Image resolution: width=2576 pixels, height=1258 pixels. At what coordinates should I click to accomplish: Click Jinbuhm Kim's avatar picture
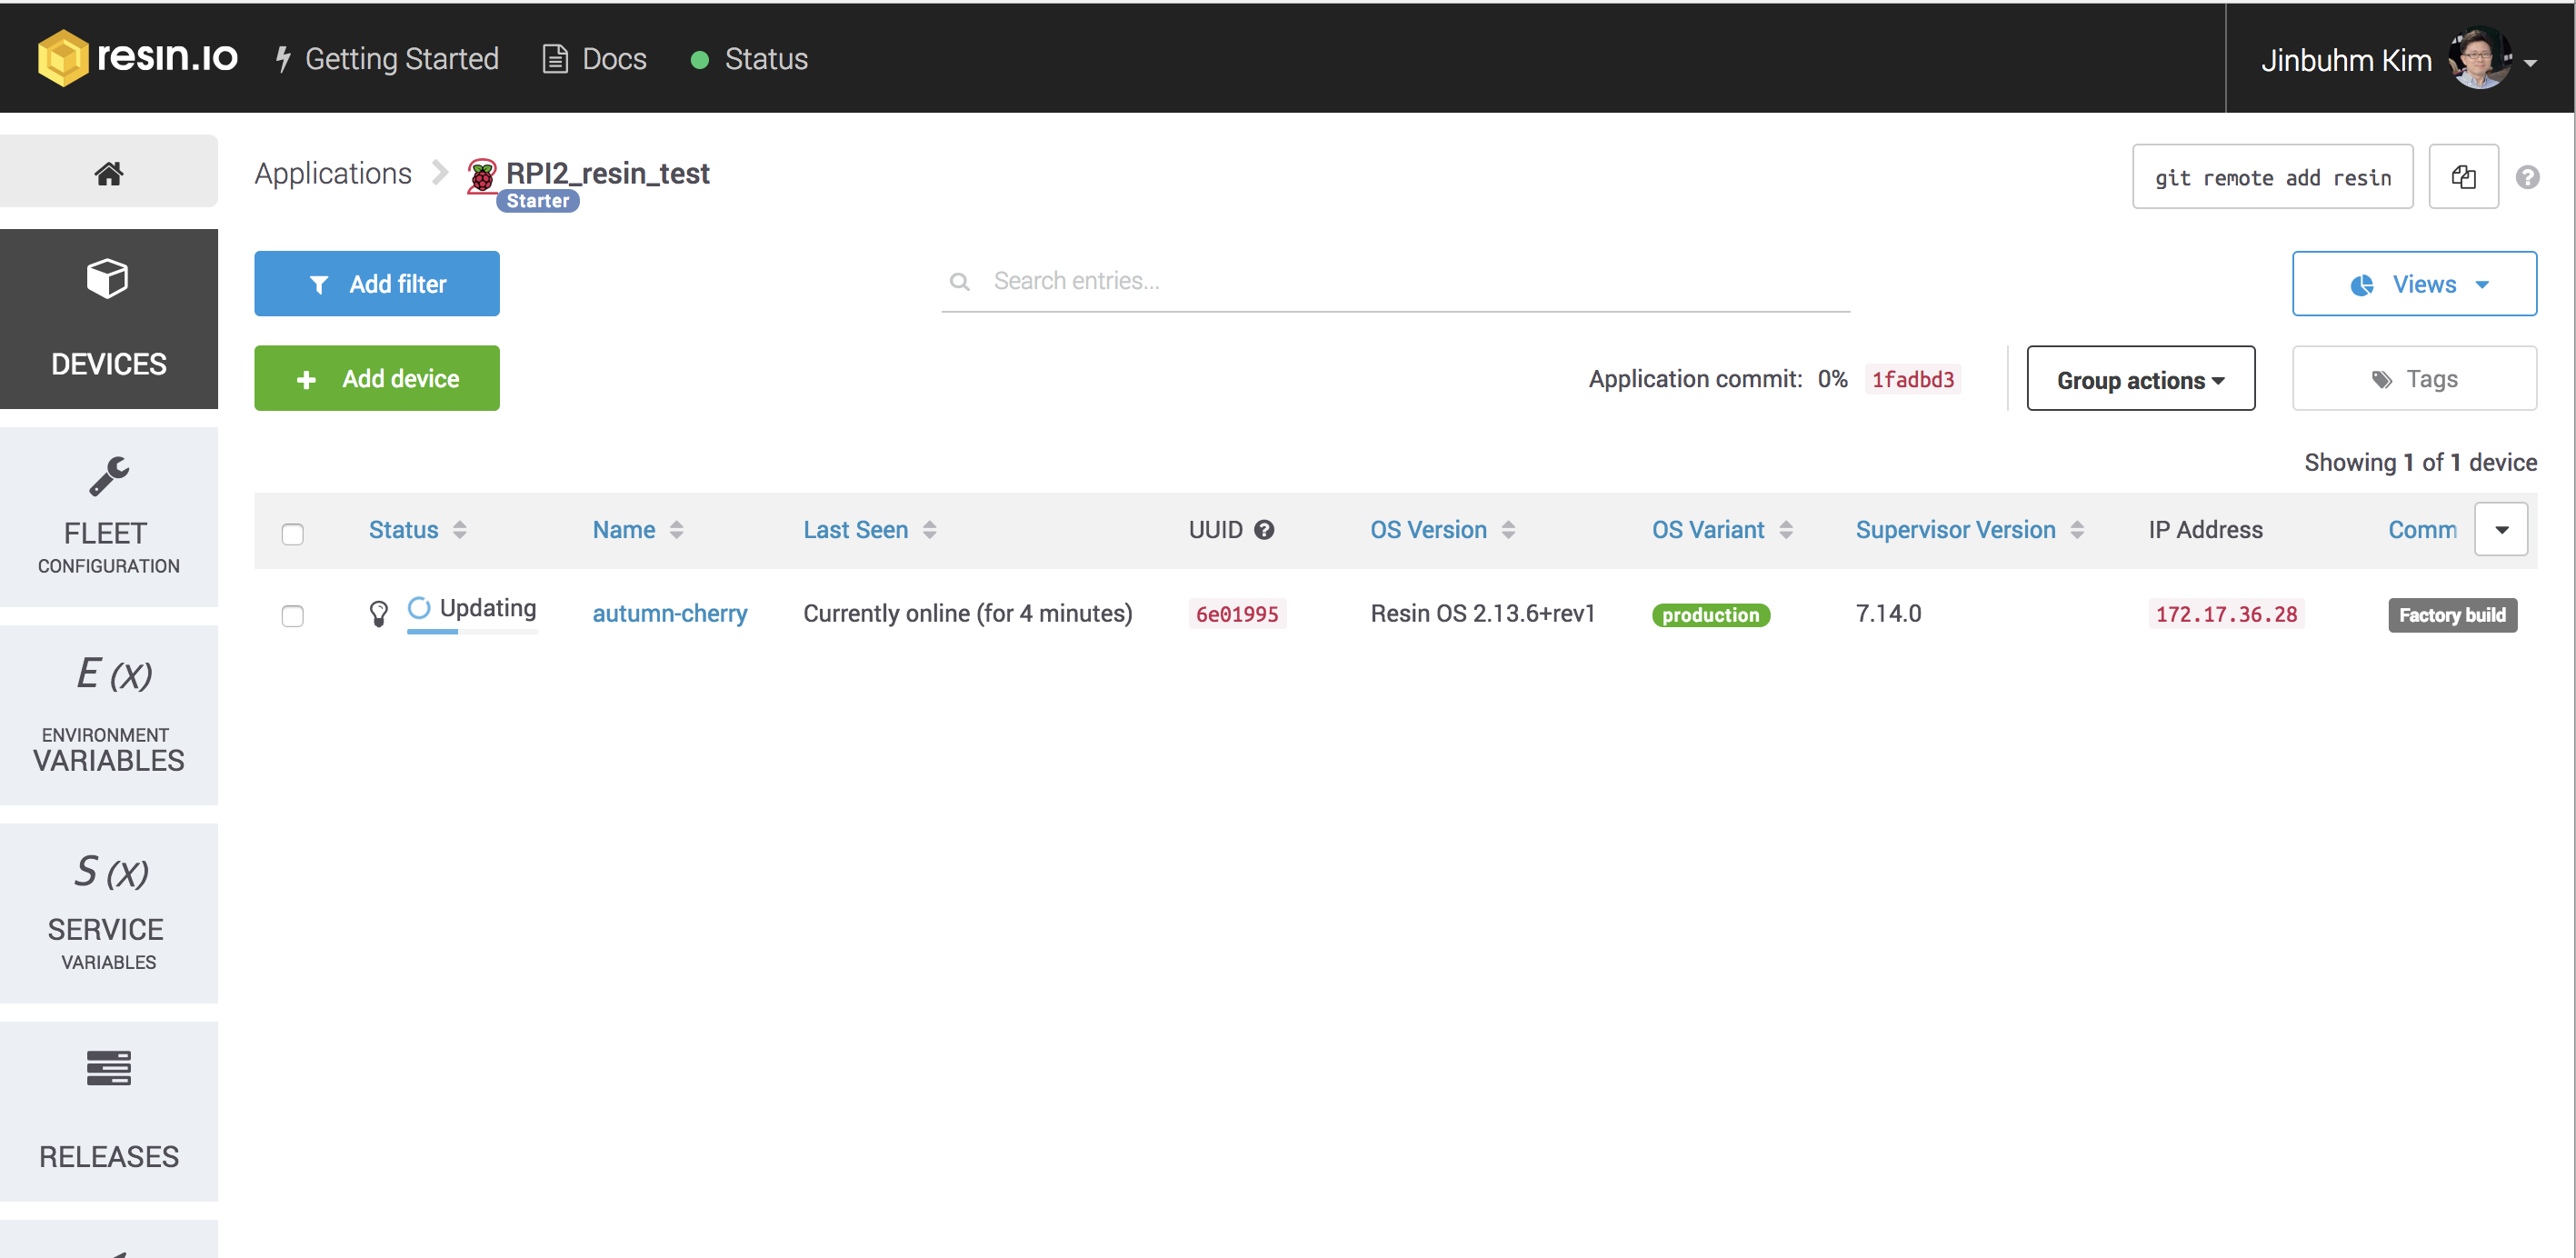click(x=2479, y=59)
